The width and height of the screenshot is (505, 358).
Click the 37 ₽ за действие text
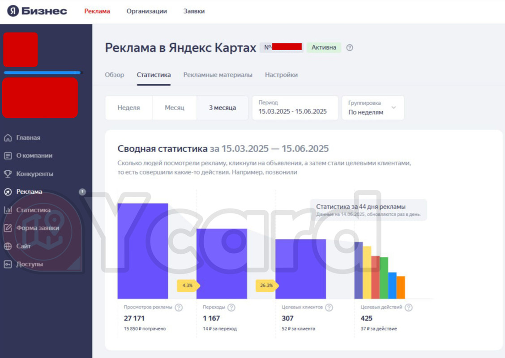click(379, 329)
